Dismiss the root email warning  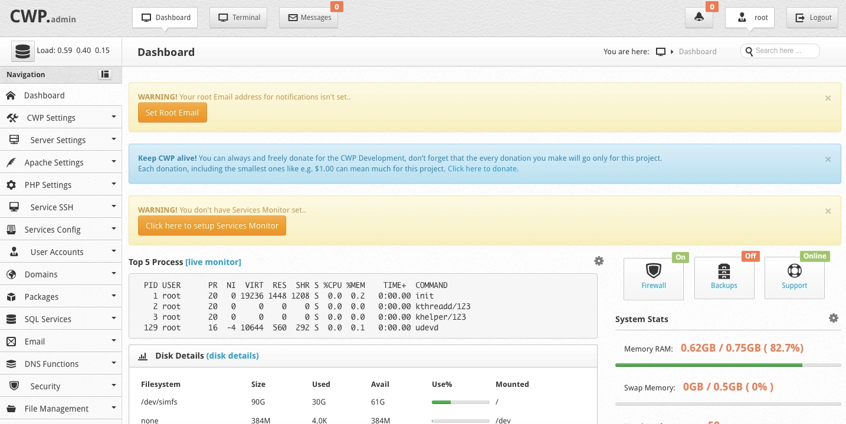[828, 98]
